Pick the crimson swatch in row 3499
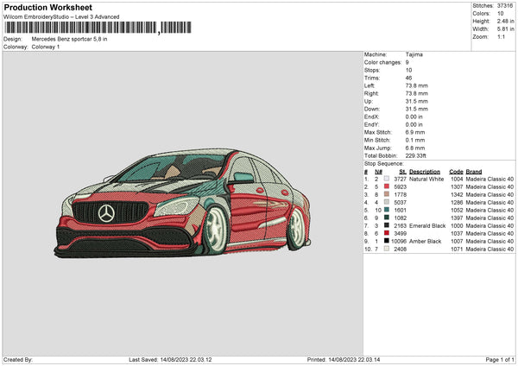The width and height of the screenshot is (518, 366). [x=387, y=233]
